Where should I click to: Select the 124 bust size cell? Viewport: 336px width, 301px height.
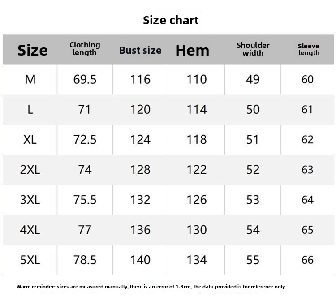coord(140,140)
